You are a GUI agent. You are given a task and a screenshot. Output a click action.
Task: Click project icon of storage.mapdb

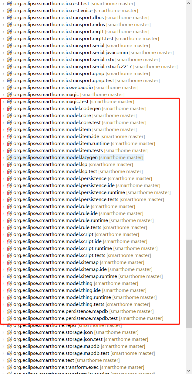click(9, 346)
